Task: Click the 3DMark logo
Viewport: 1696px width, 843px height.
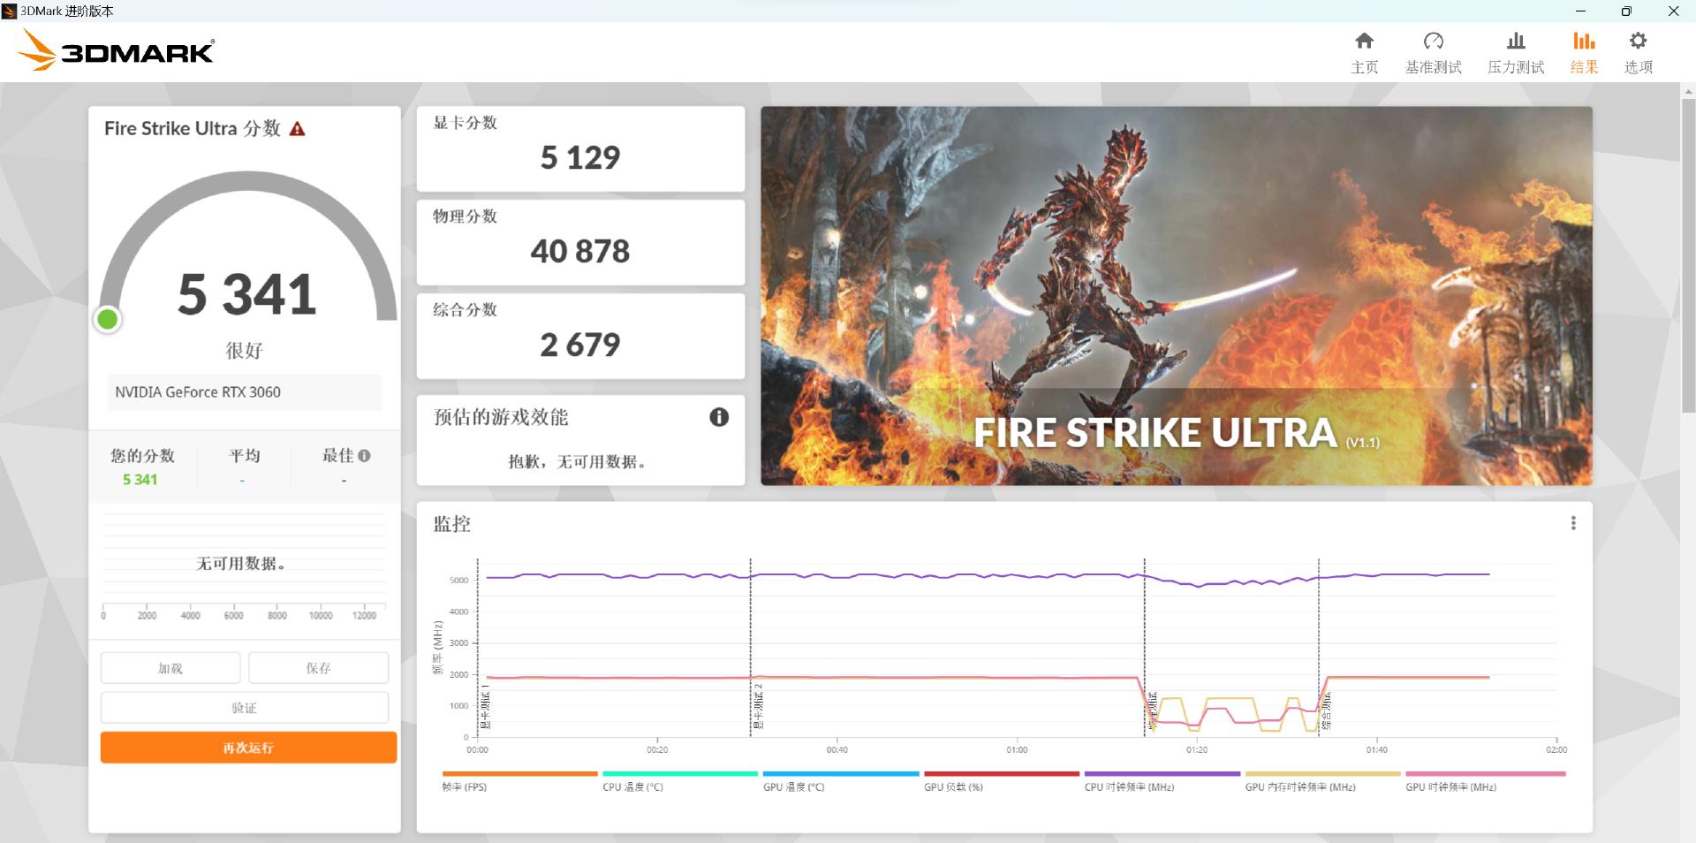Action: (x=115, y=50)
